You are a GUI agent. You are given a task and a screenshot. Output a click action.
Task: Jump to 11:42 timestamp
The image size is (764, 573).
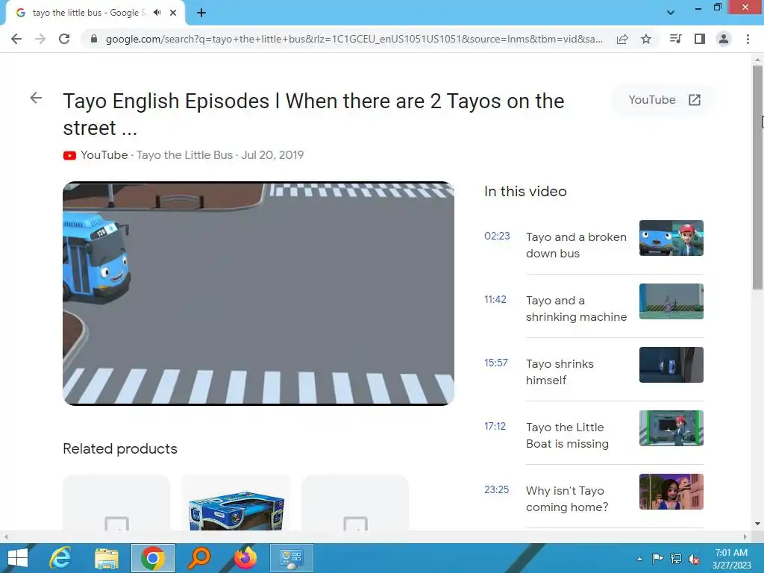pyautogui.click(x=495, y=299)
